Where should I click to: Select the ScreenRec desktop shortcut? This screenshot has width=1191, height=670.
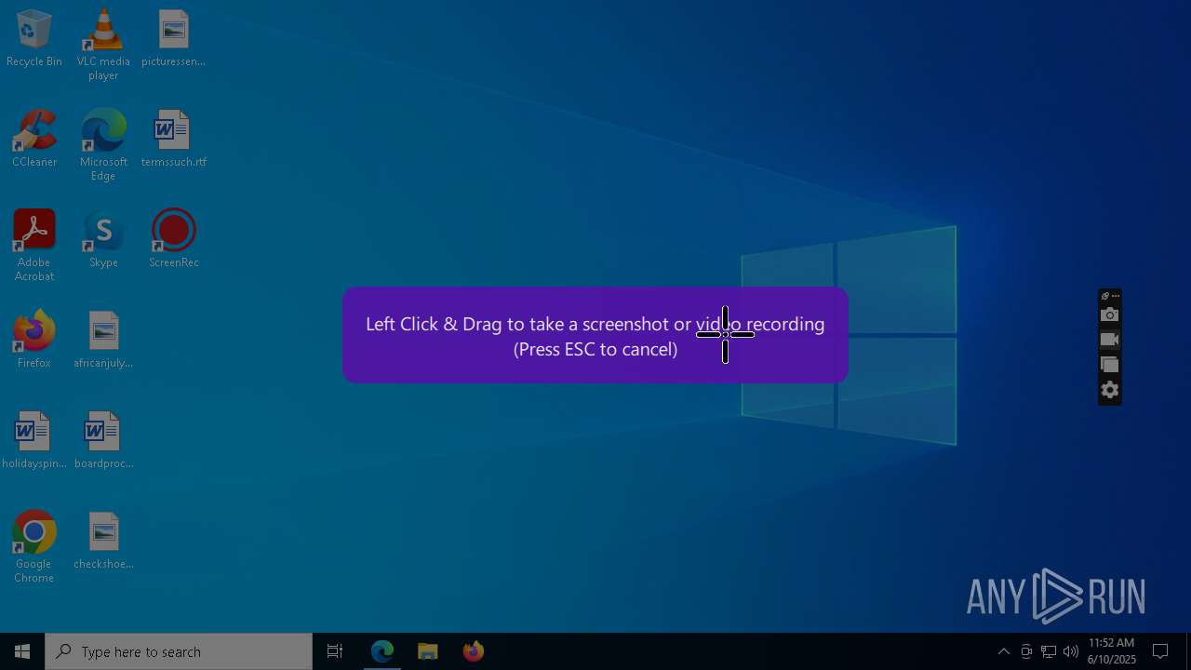click(173, 240)
